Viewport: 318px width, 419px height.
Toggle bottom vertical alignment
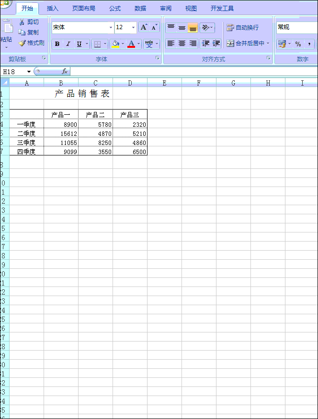[193, 28]
